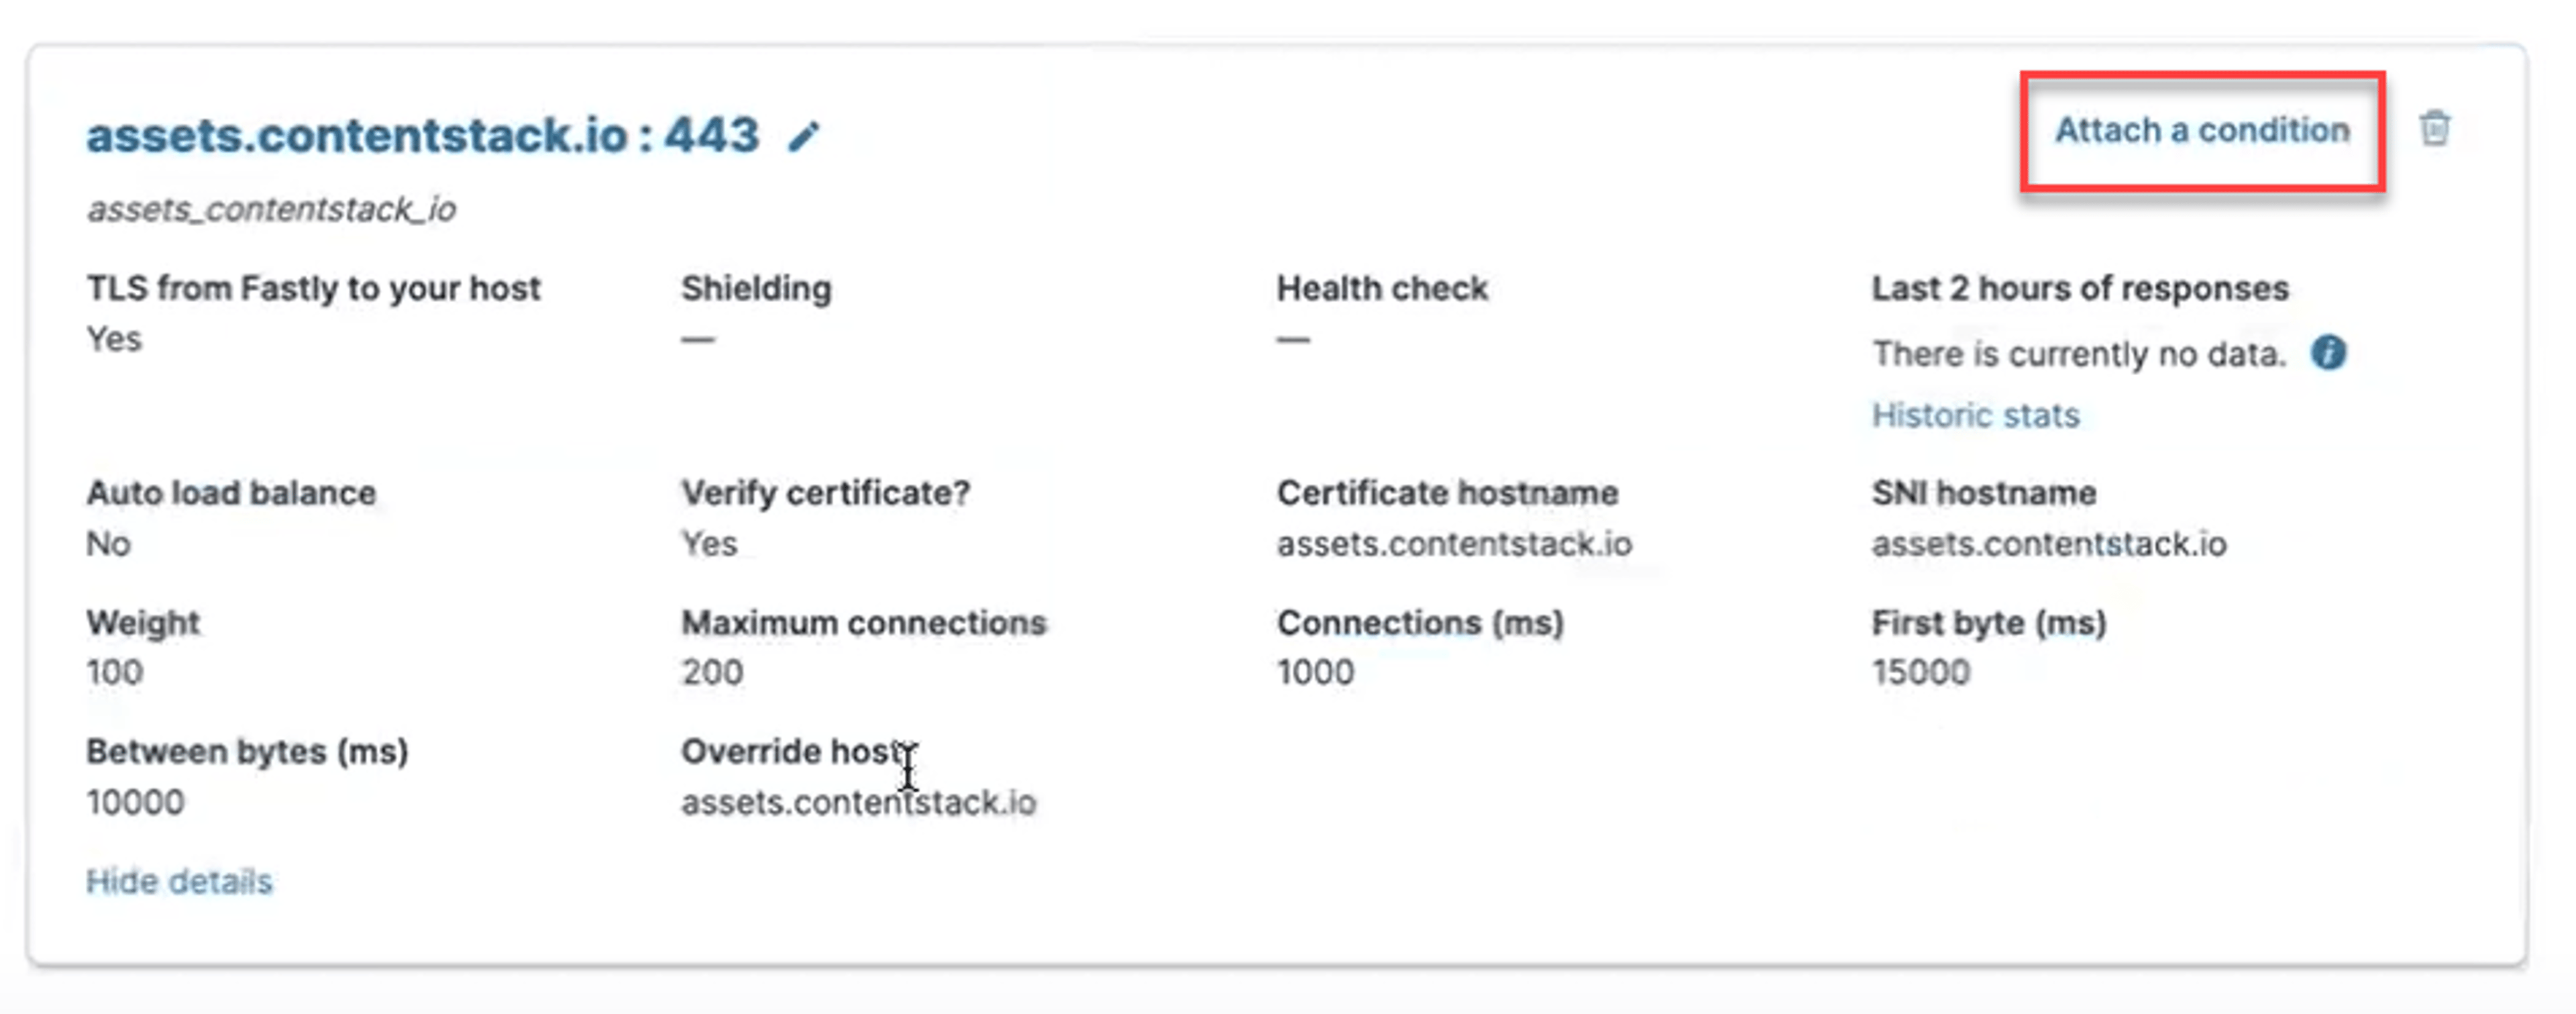Click the Connections (ms) value 1000
The height and width of the screenshot is (1014, 2576).
coord(1315,672)
